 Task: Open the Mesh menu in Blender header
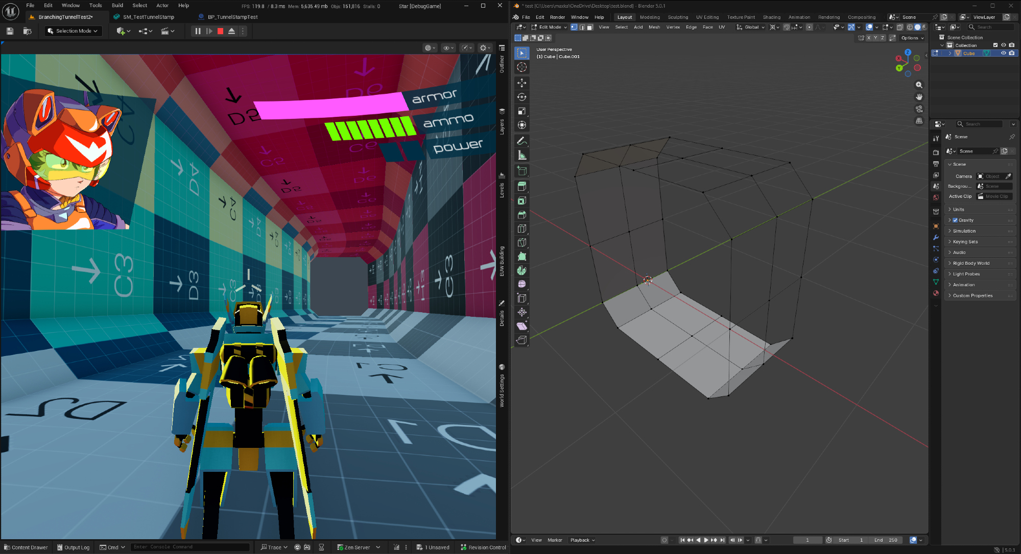[654, 27]
